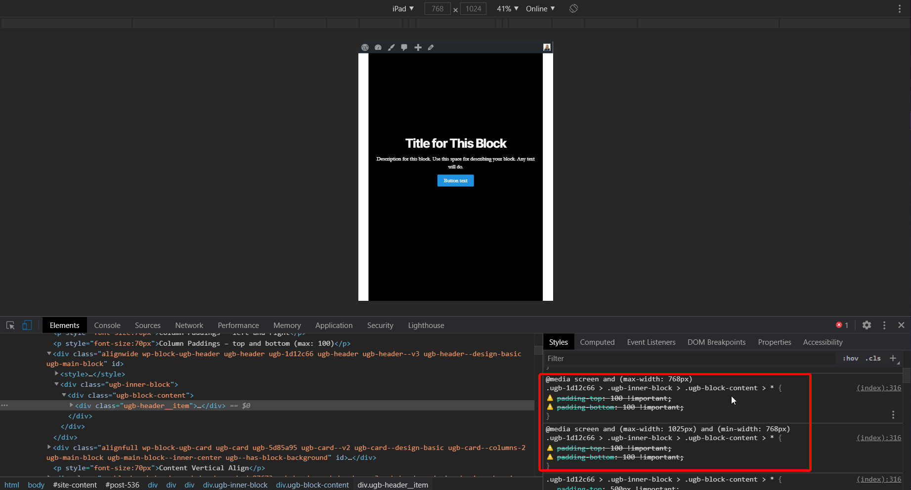Click the red error count indicator

click(842, 325)
